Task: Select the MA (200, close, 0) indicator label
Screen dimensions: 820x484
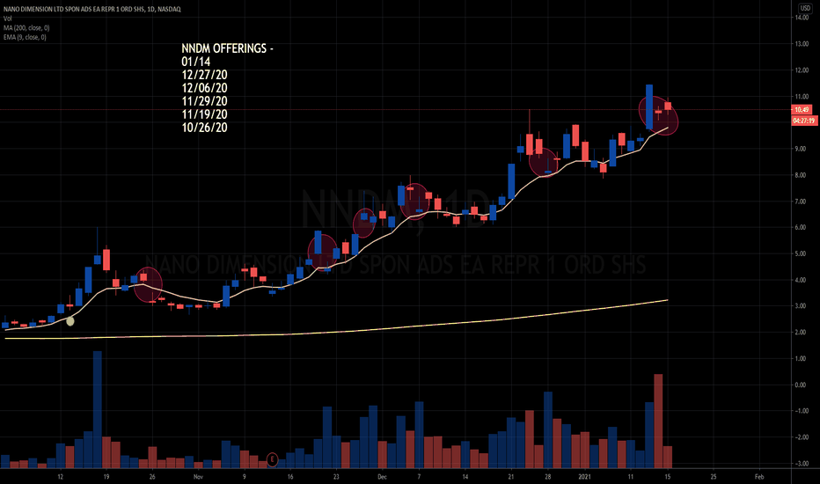Action: click(x=26, y=28)
